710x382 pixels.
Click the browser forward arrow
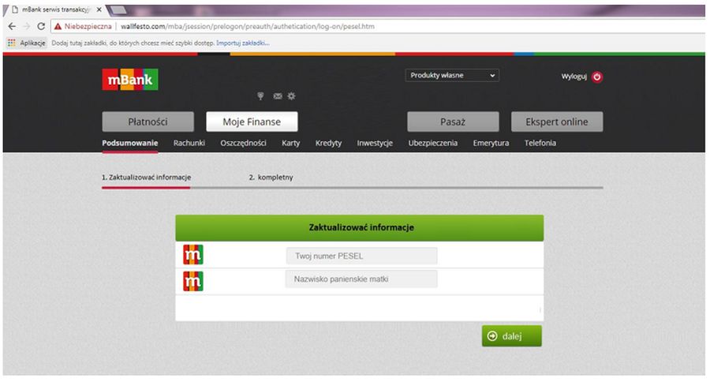coord(26,26)
